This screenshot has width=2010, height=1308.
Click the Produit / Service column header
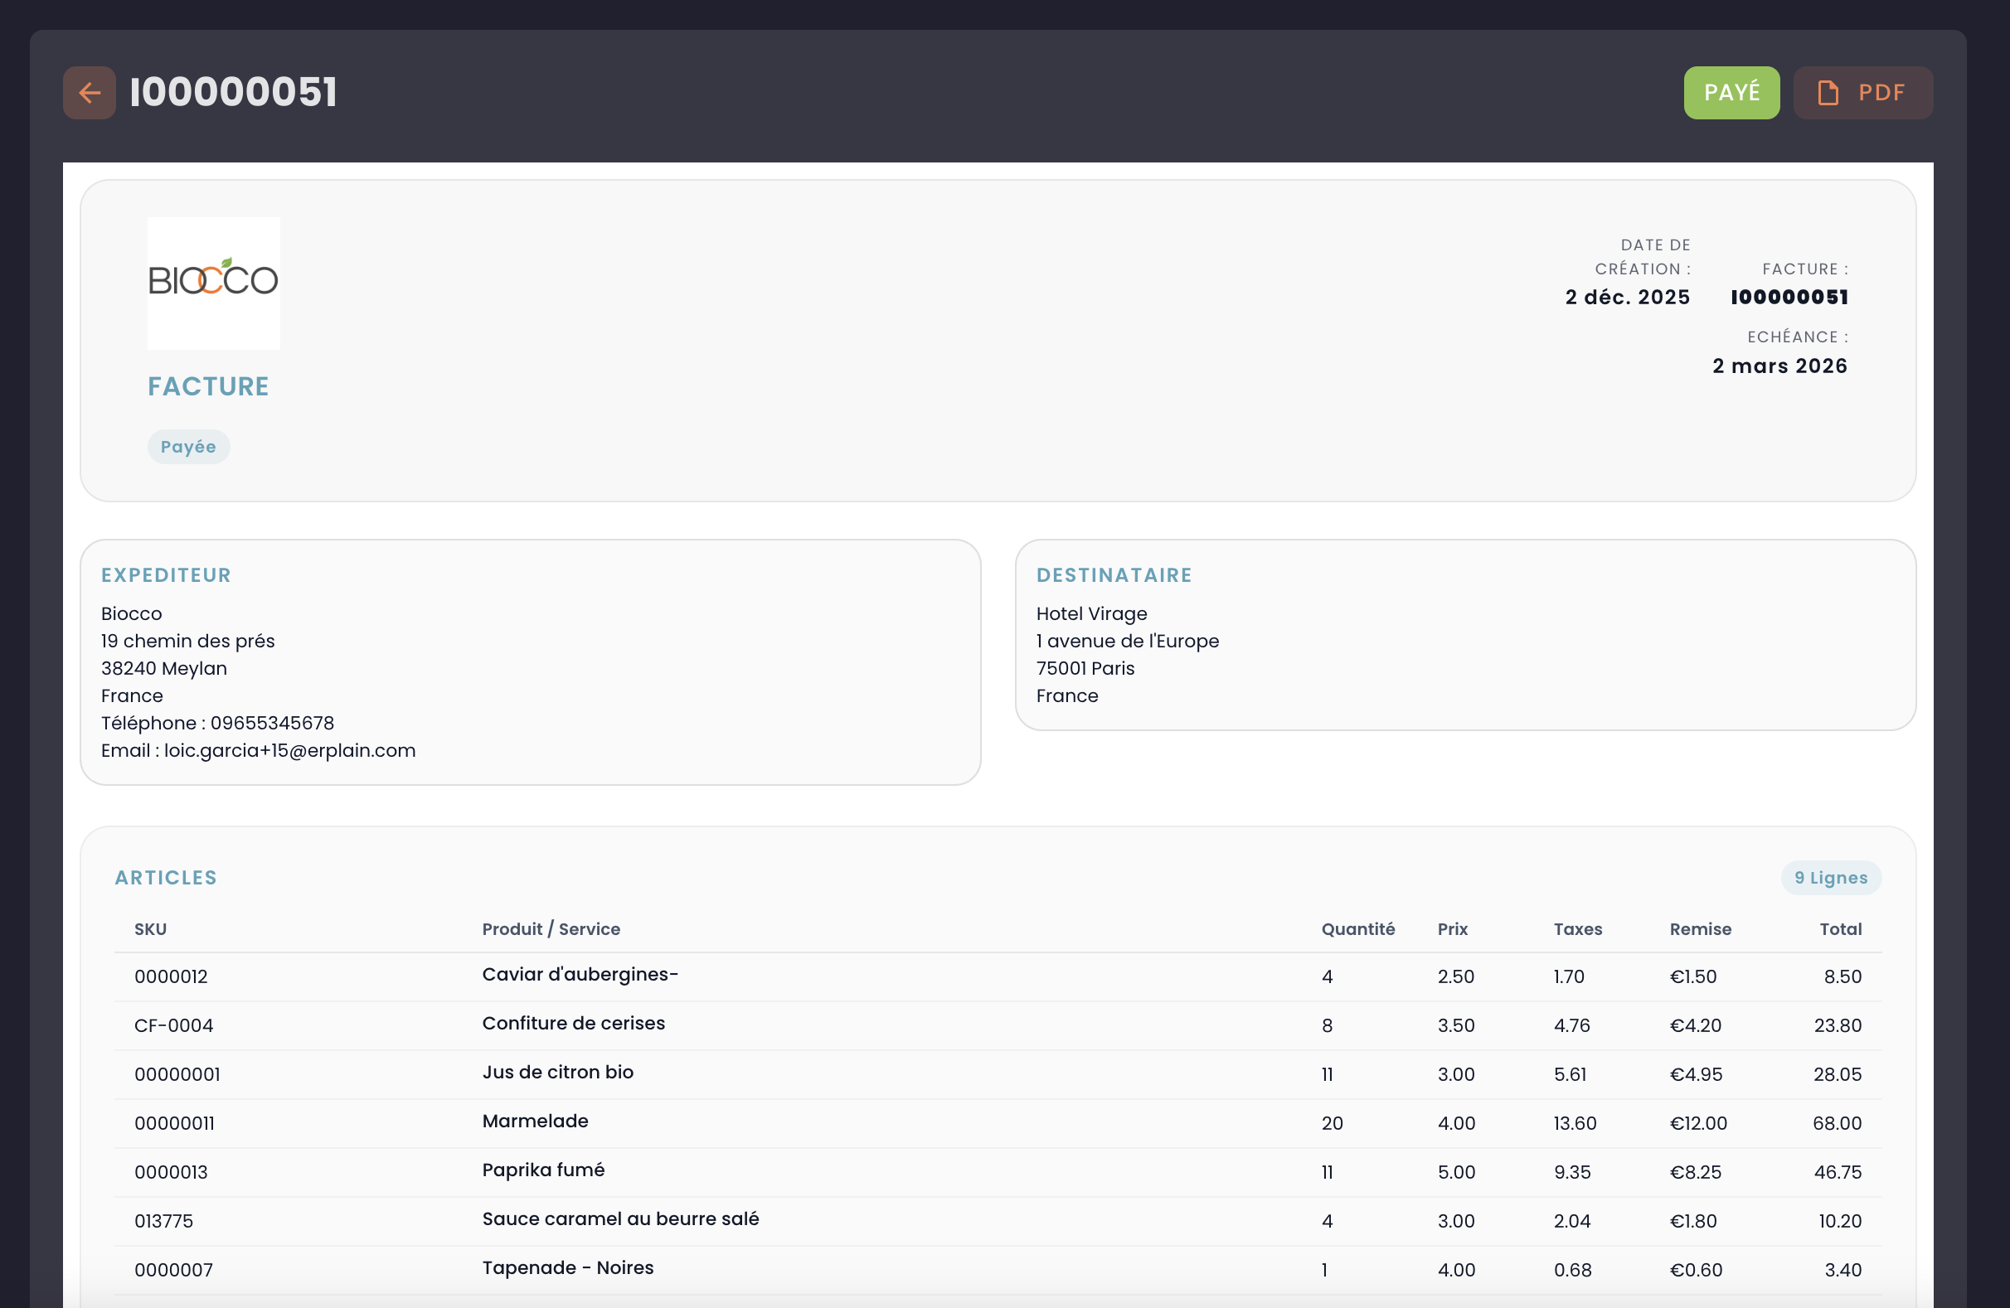pos(551,929)
